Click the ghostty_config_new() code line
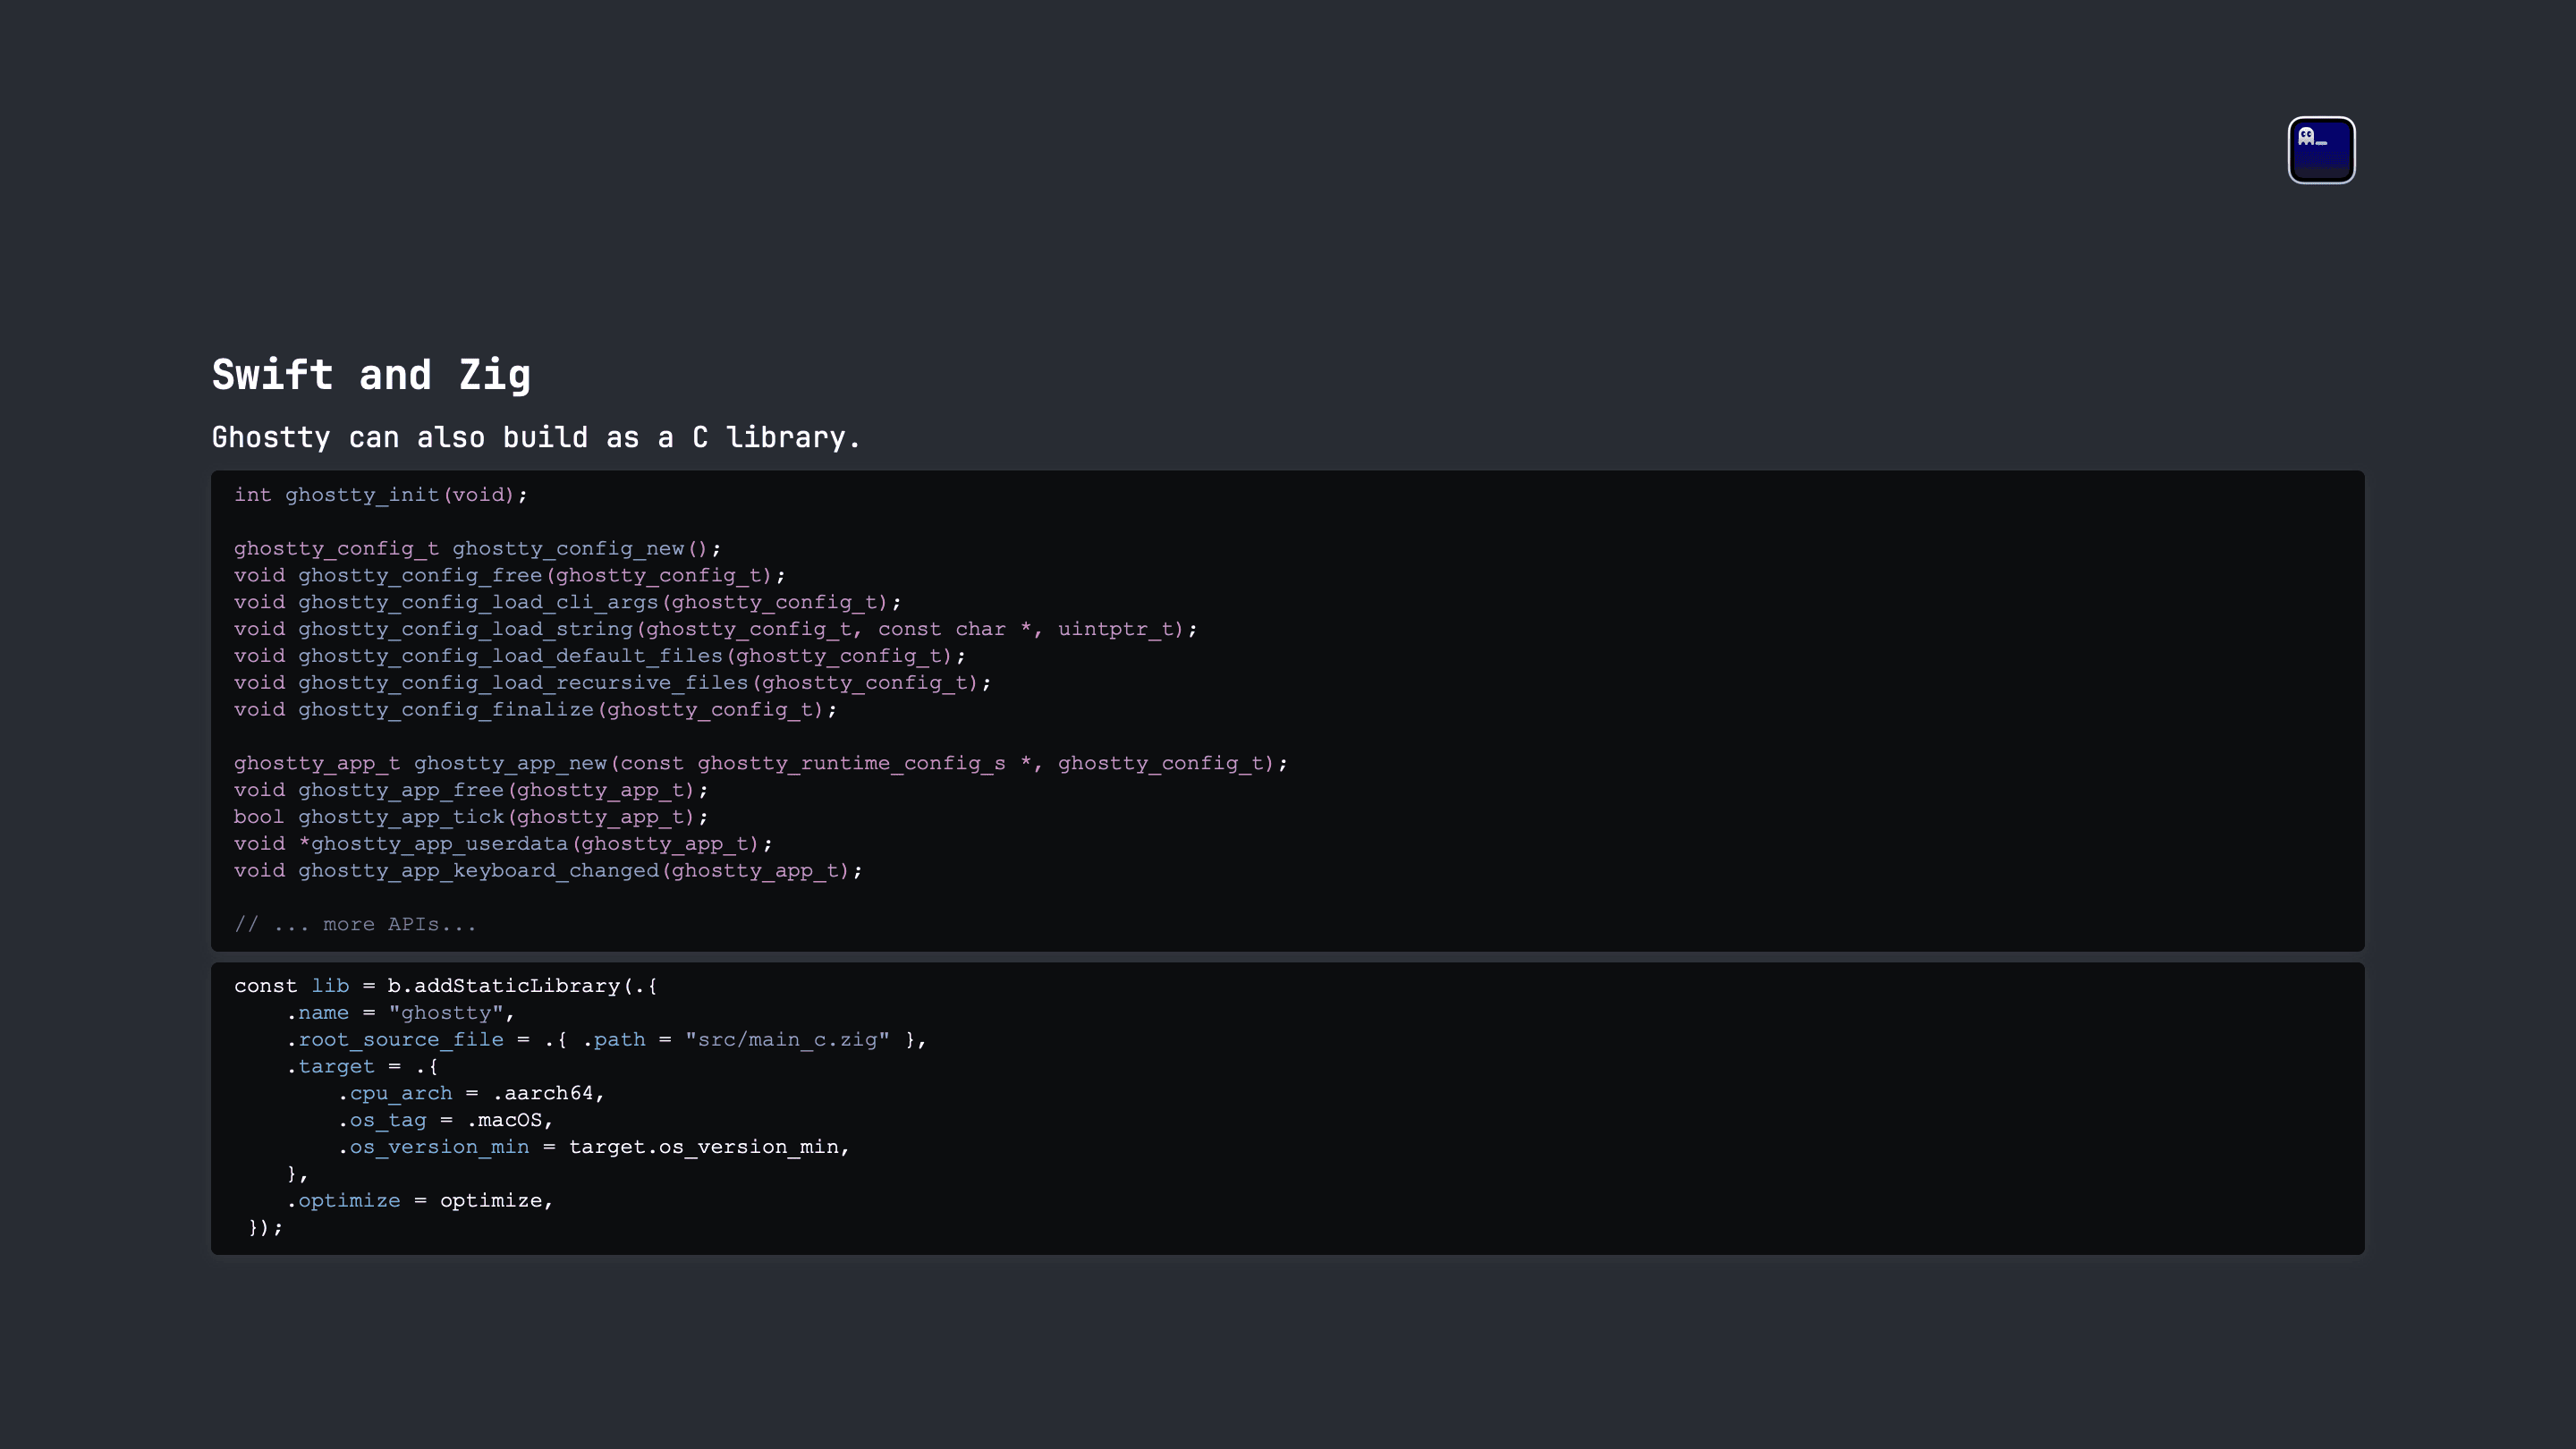The image size is (2576, 1449). pos(477,549)
